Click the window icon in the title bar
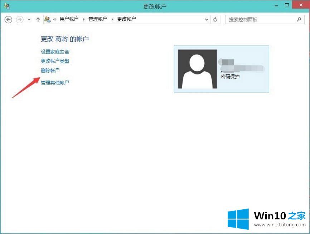This screenshot has width=310, height=234. click(x=6, y=6)
